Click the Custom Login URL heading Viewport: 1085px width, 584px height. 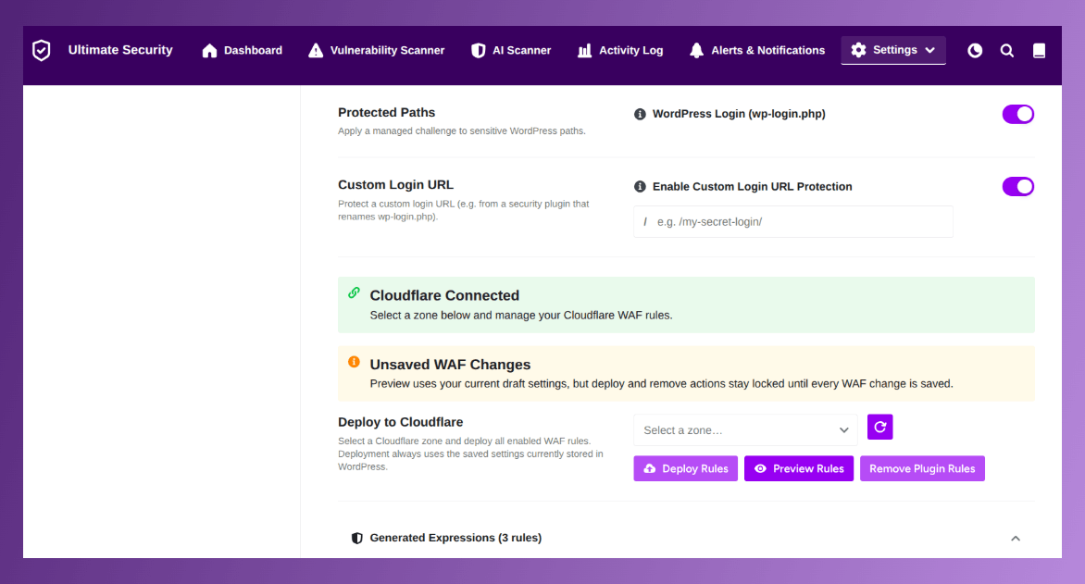coord(396,185)
